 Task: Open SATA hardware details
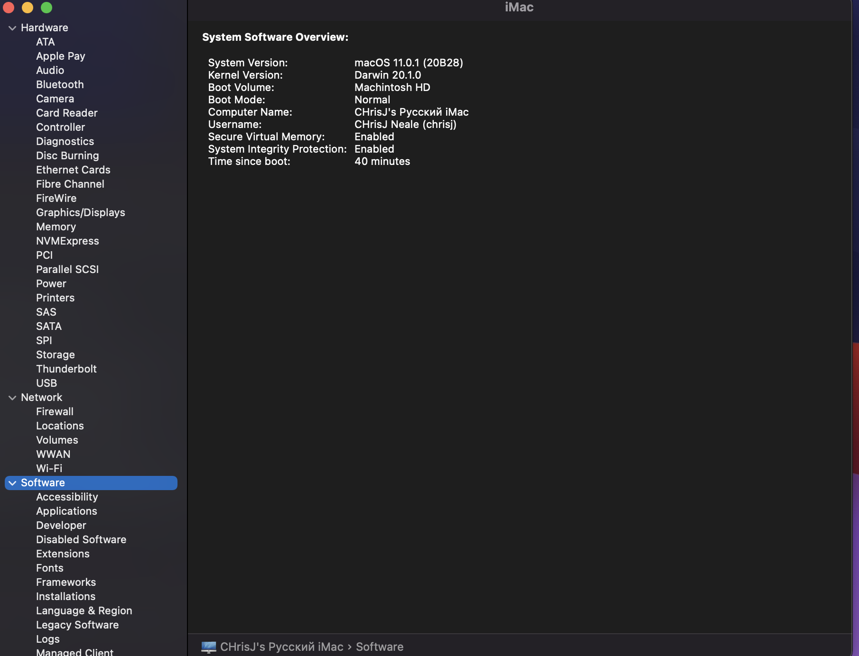49,327
